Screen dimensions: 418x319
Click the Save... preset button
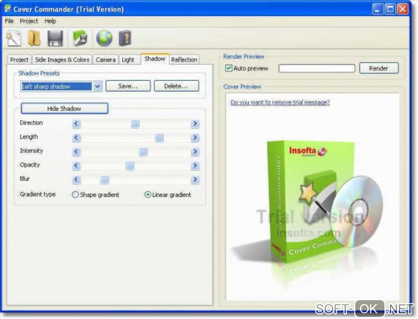(128, 86)
